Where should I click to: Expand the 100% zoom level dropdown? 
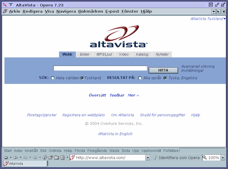(223, 158)
